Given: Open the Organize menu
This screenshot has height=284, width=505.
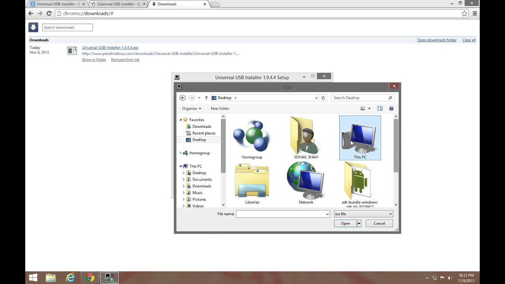Looking at the screenshot, I should tap(191, 108).
